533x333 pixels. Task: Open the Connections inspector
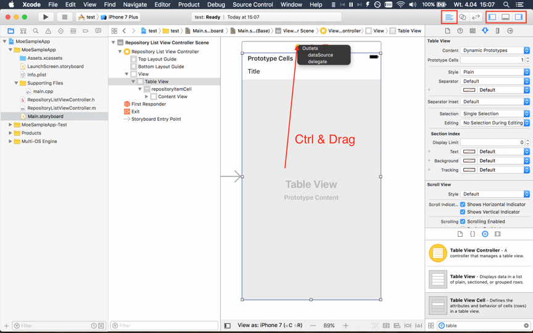pyautogui.click(x=510, y=31)
